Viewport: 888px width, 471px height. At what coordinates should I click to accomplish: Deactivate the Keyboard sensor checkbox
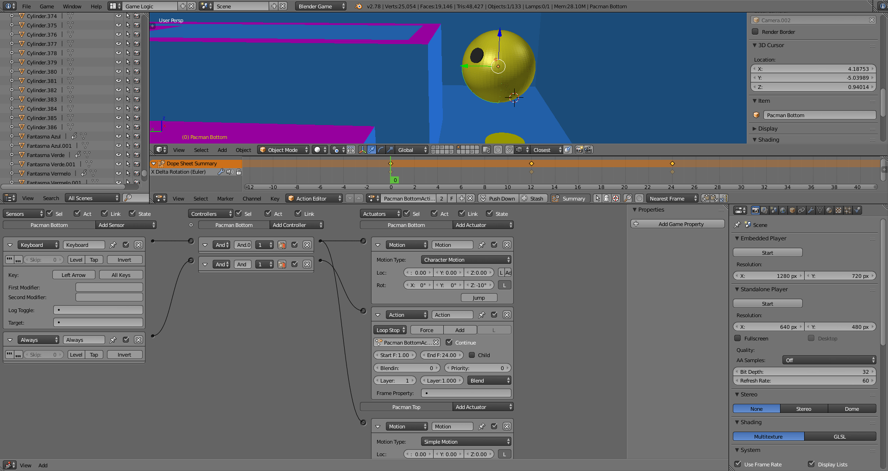click(x=126, y=245)
